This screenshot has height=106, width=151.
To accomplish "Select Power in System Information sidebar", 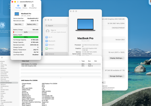I will [2, 92].
